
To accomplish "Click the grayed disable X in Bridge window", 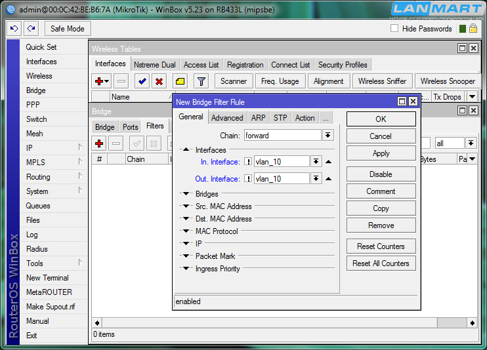I will point(154,144).
